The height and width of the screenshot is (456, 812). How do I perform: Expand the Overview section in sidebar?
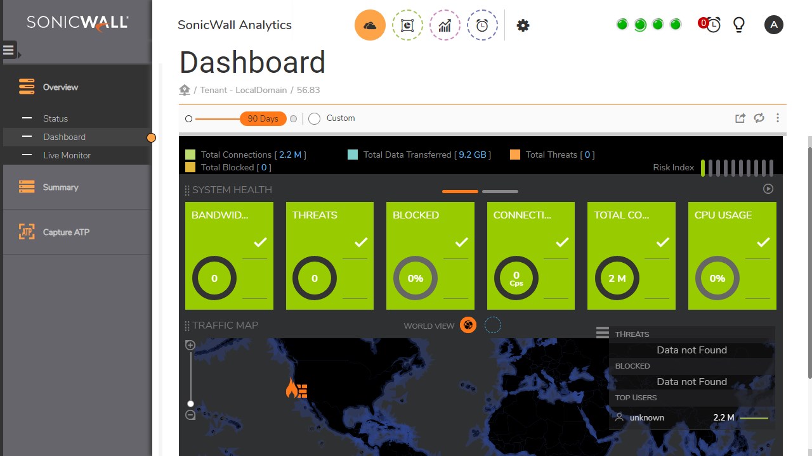point(77,87)
